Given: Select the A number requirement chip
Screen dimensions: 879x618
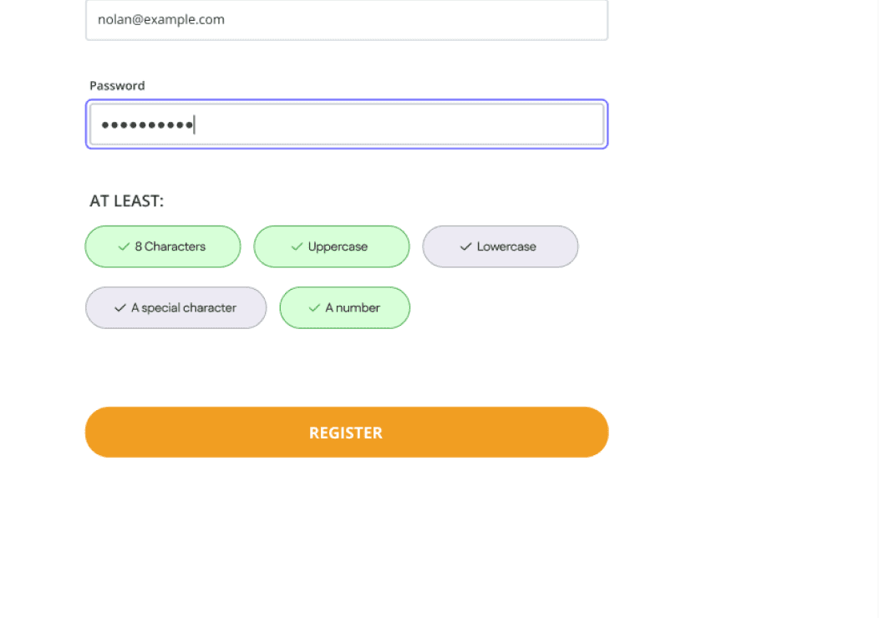Looking at the screenshot, I should pyautogui.click(x=345, y=307).
